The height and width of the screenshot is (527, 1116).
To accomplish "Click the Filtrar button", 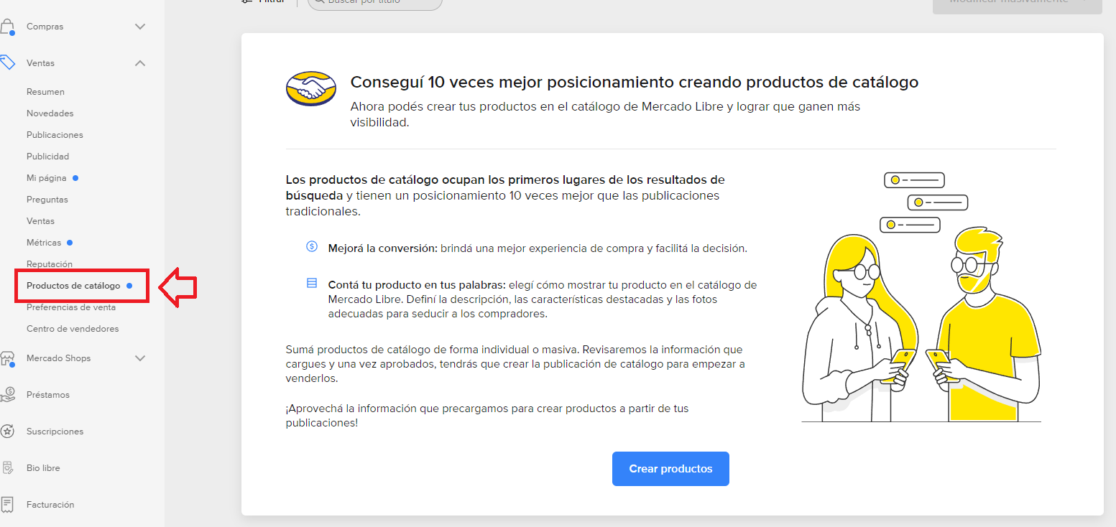I will 263,2.
